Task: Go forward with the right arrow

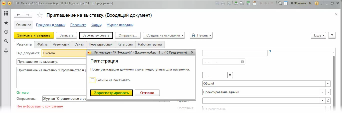Action: (x=28, y=15)
